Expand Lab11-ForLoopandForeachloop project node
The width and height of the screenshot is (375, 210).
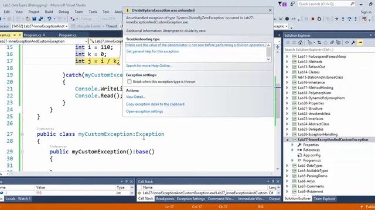287,57
